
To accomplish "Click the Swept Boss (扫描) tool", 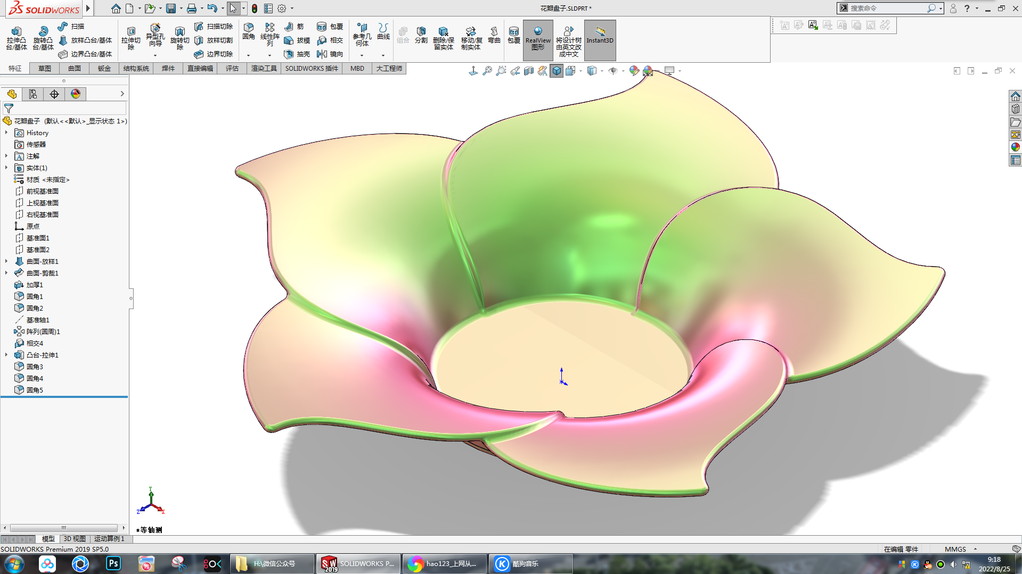I will coord(71,26).
